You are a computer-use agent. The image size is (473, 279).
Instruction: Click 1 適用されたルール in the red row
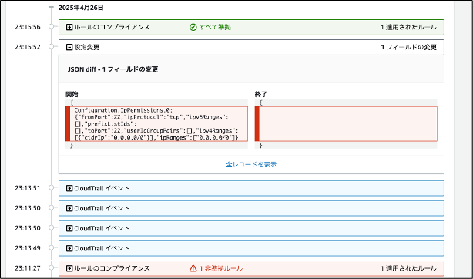point(408,268)
